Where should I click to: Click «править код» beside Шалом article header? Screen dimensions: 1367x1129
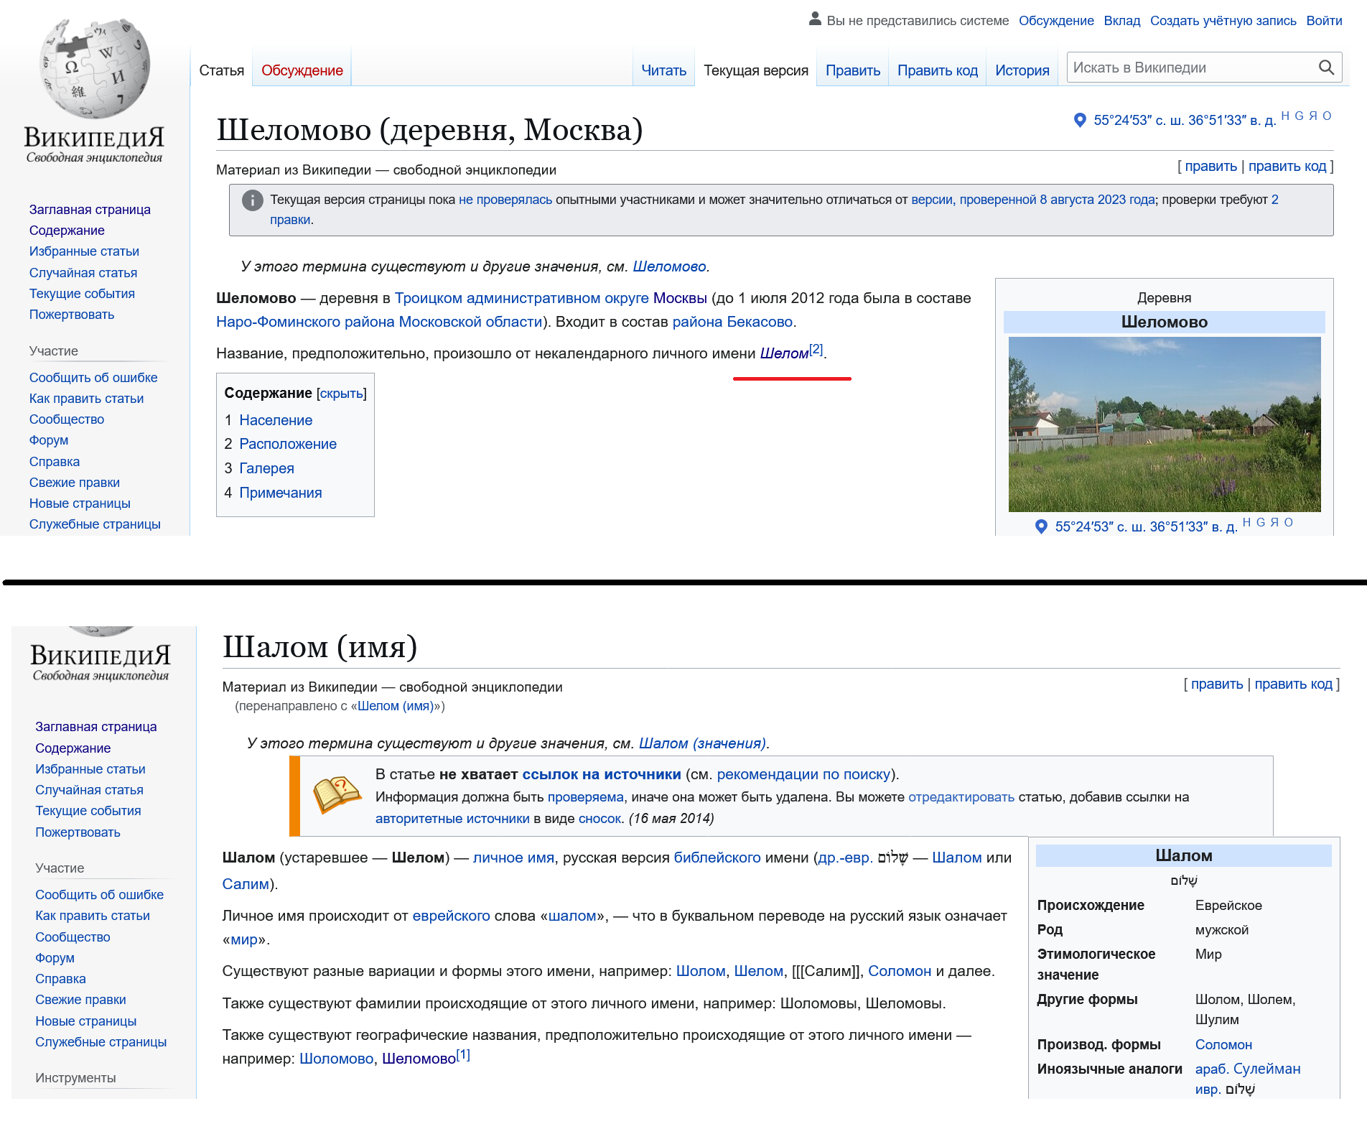pyautogui.click(x=1294, y=684)
